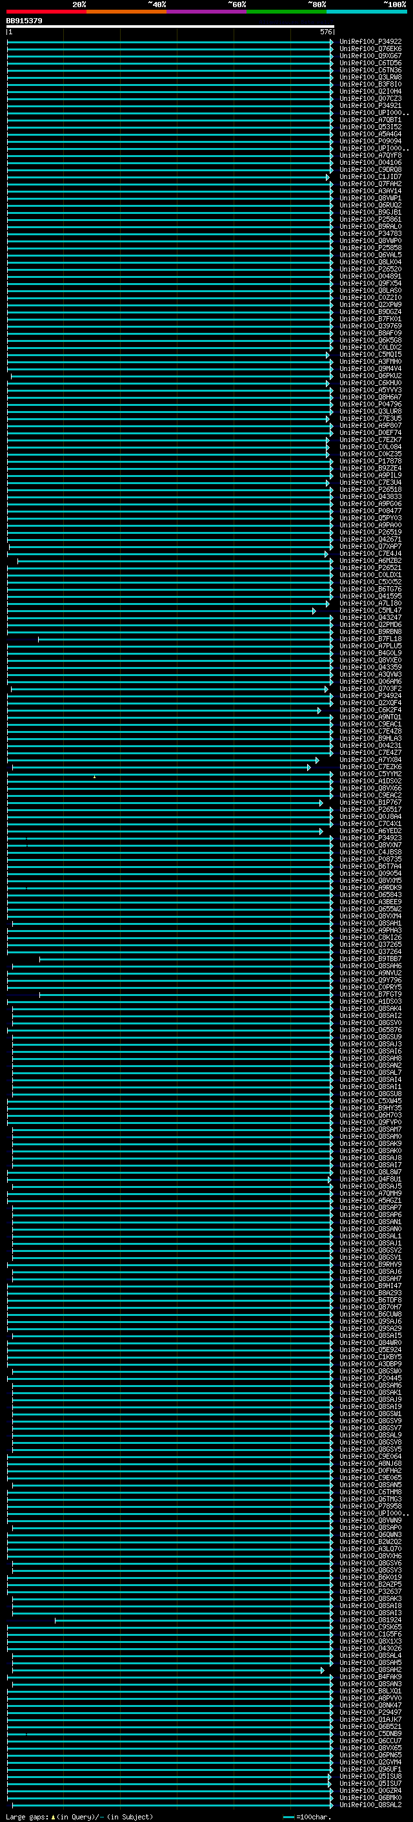
Task: Click UniRef100_A6MZB2 in hit list
Action: pyautogui.click(x=370, y=560)
